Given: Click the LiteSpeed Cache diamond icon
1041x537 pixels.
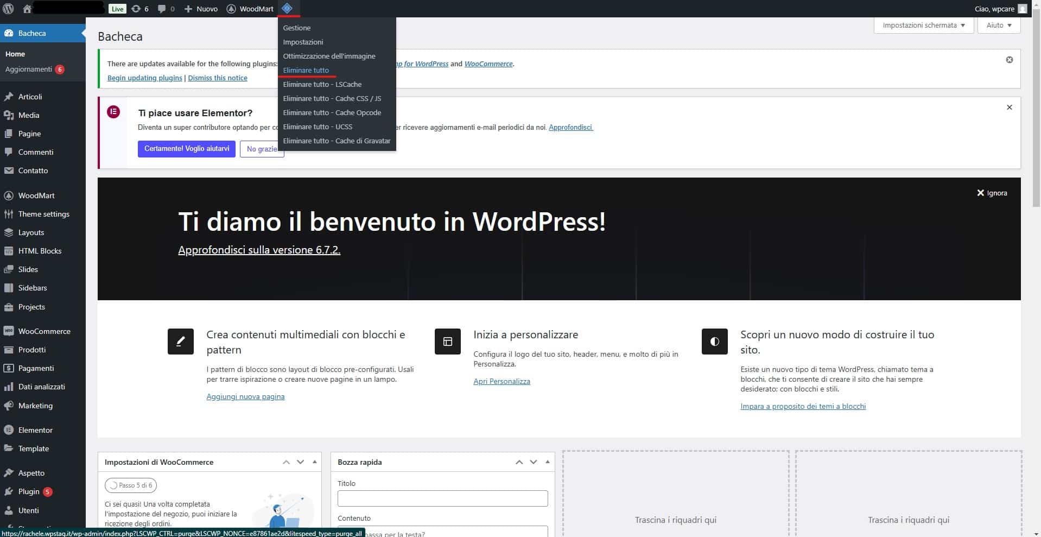Looking at the screenshot, I should pyautogui.click(x=287, y=8).
